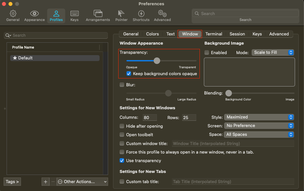This screenshot has width=304, height=191.
Task: Click the Blur radius slider handle
Action: (168, 93)
